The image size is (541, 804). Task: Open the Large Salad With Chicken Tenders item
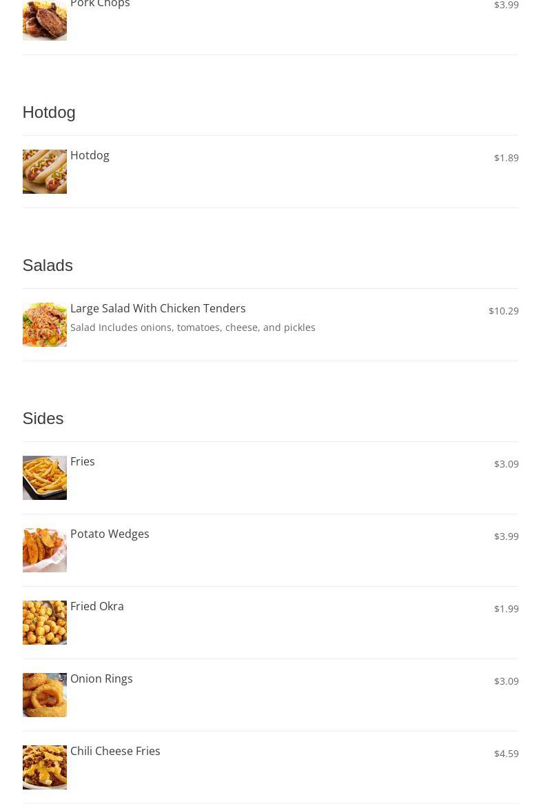coord(158,308)
